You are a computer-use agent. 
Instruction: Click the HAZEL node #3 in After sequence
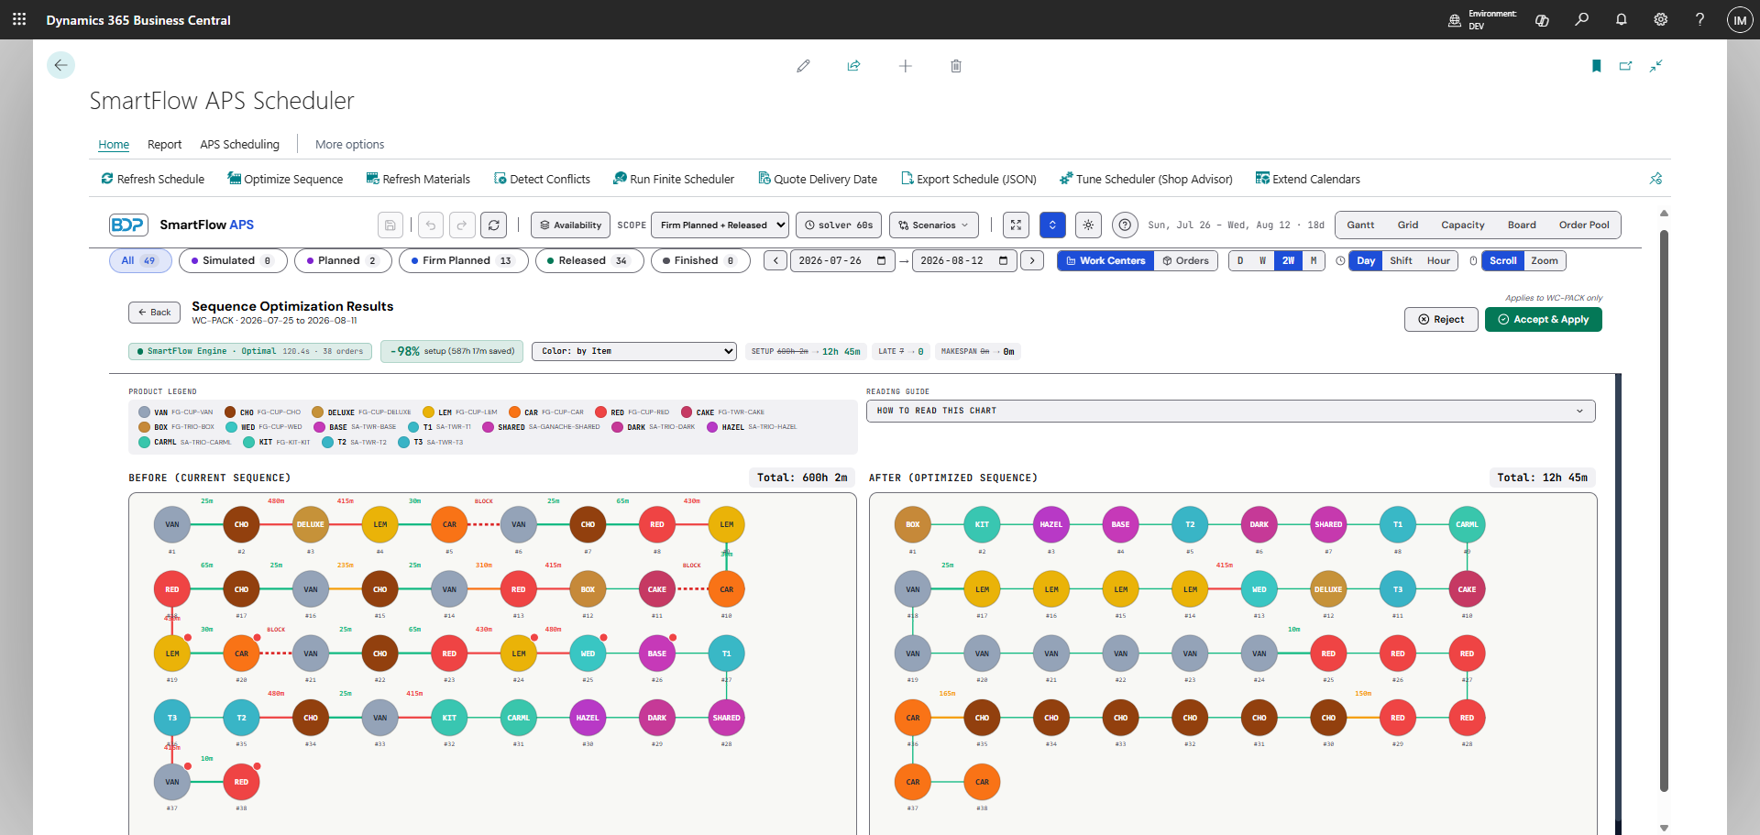pyautogui.click(x=1051, y=524)
